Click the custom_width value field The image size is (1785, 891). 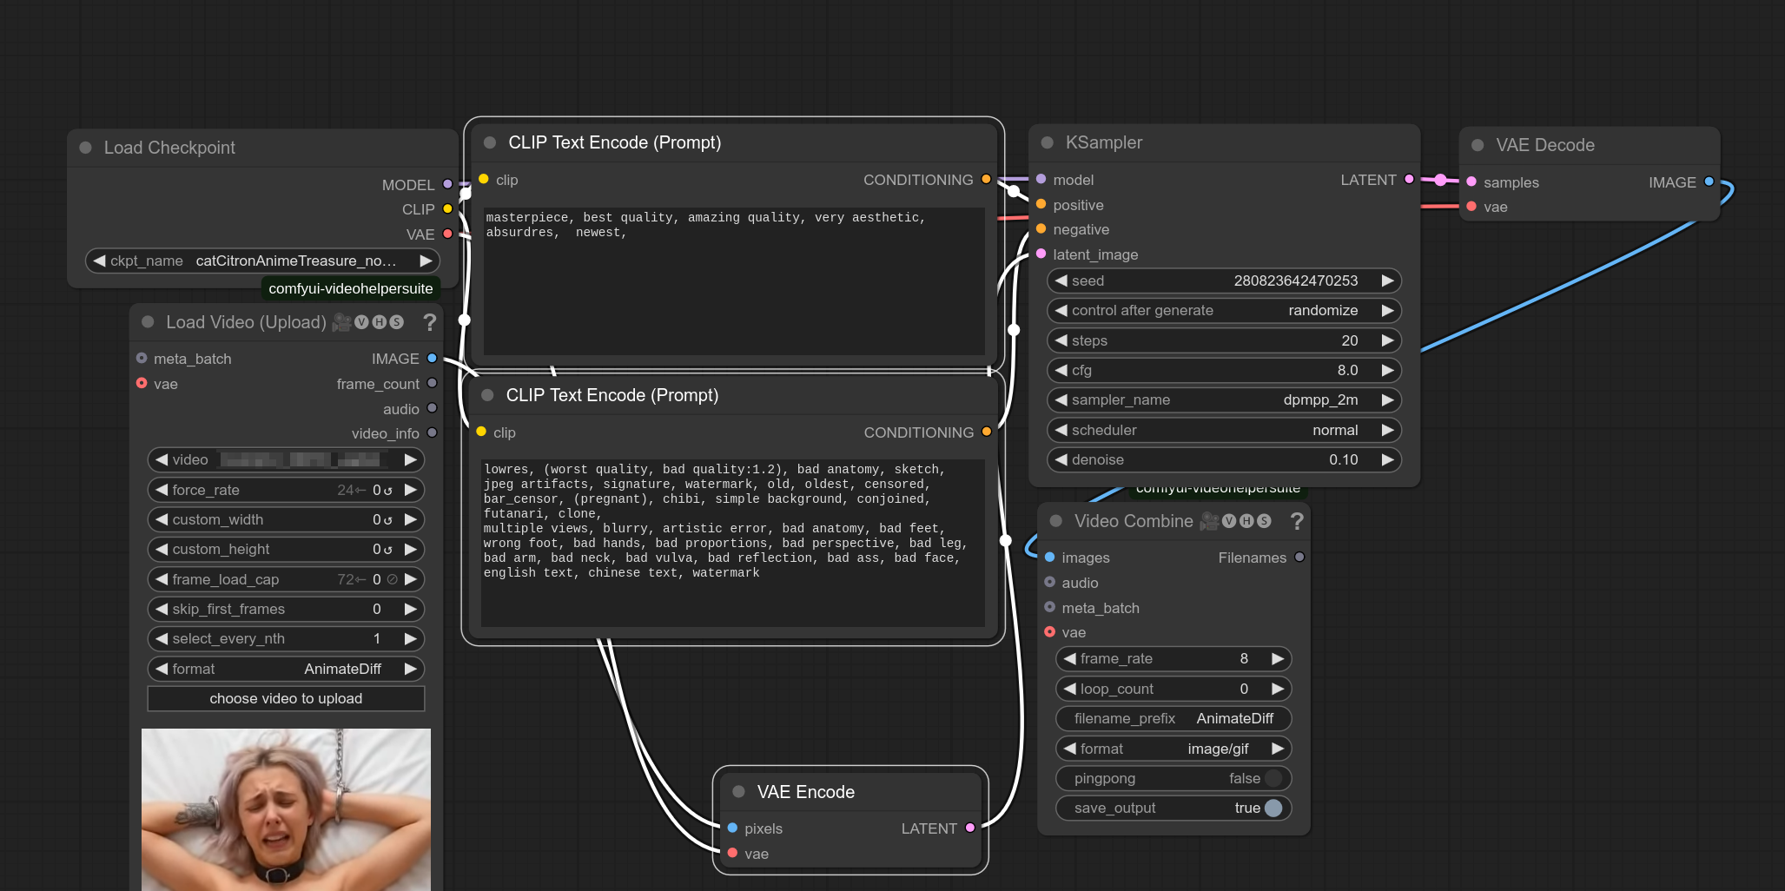point(286,519)
